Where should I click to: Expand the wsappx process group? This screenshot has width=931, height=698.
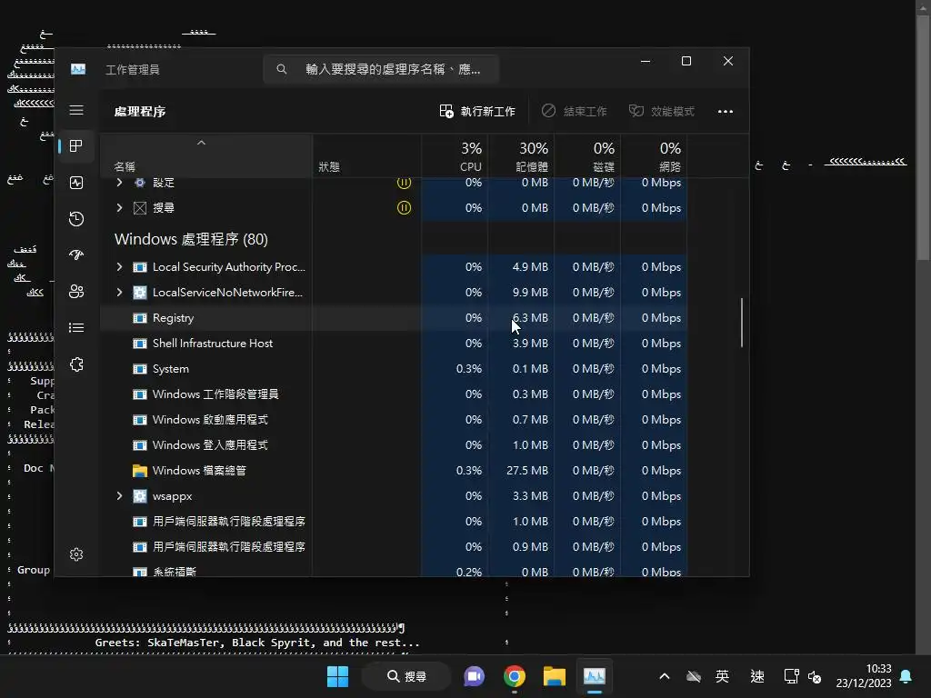pos(119,496)
